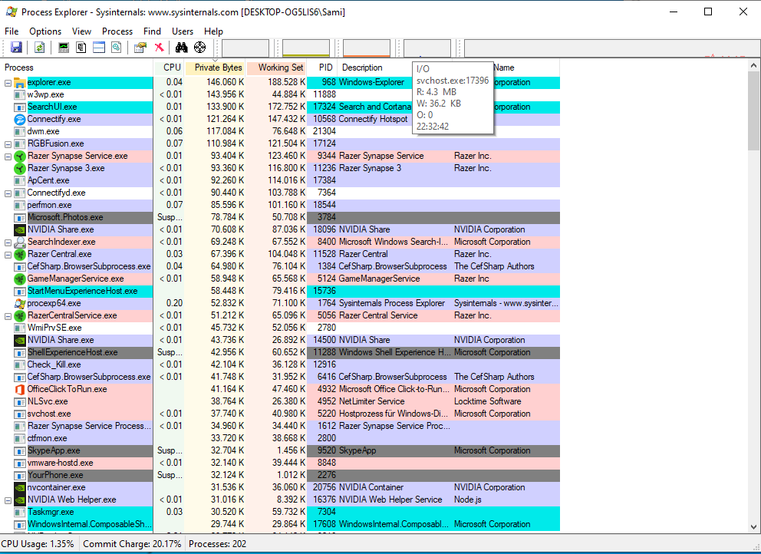Click the vertical scrollbar thumb
The width and height of the screenshot is (761, 554).
pyautogui.click(x=753, y=110)
